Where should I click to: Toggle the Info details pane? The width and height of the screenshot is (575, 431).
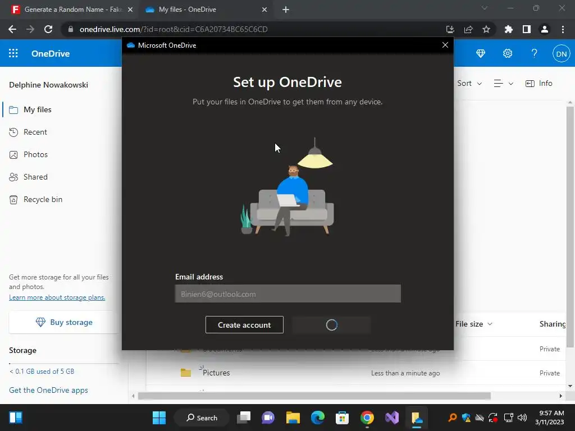point(539,84)
